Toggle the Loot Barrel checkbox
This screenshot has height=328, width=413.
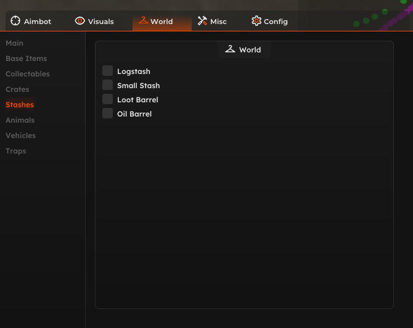[107, 99]
